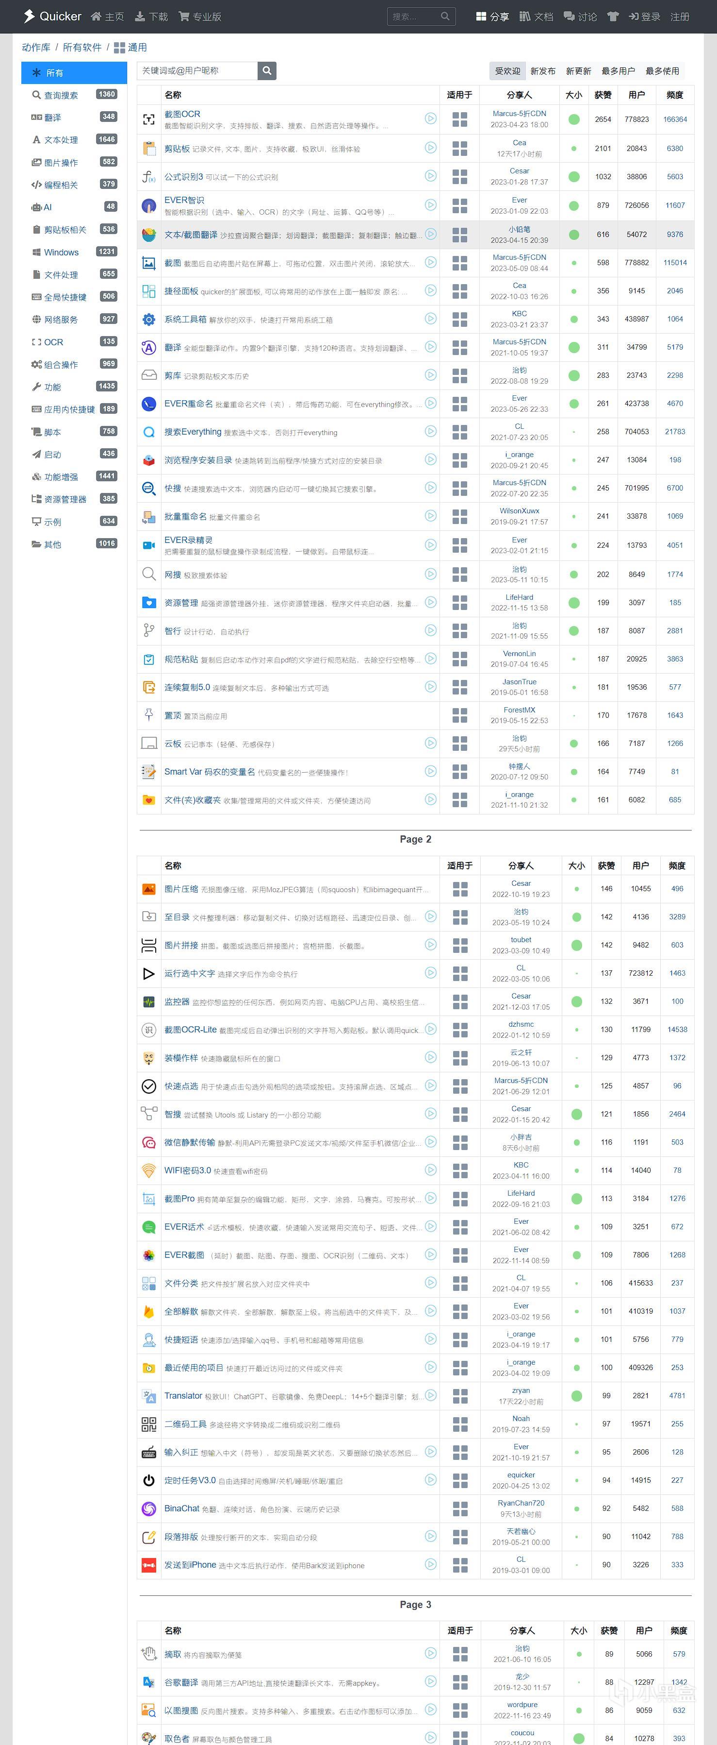
Task: Click the 取色者 palette icon
Action: (149, 1738)
